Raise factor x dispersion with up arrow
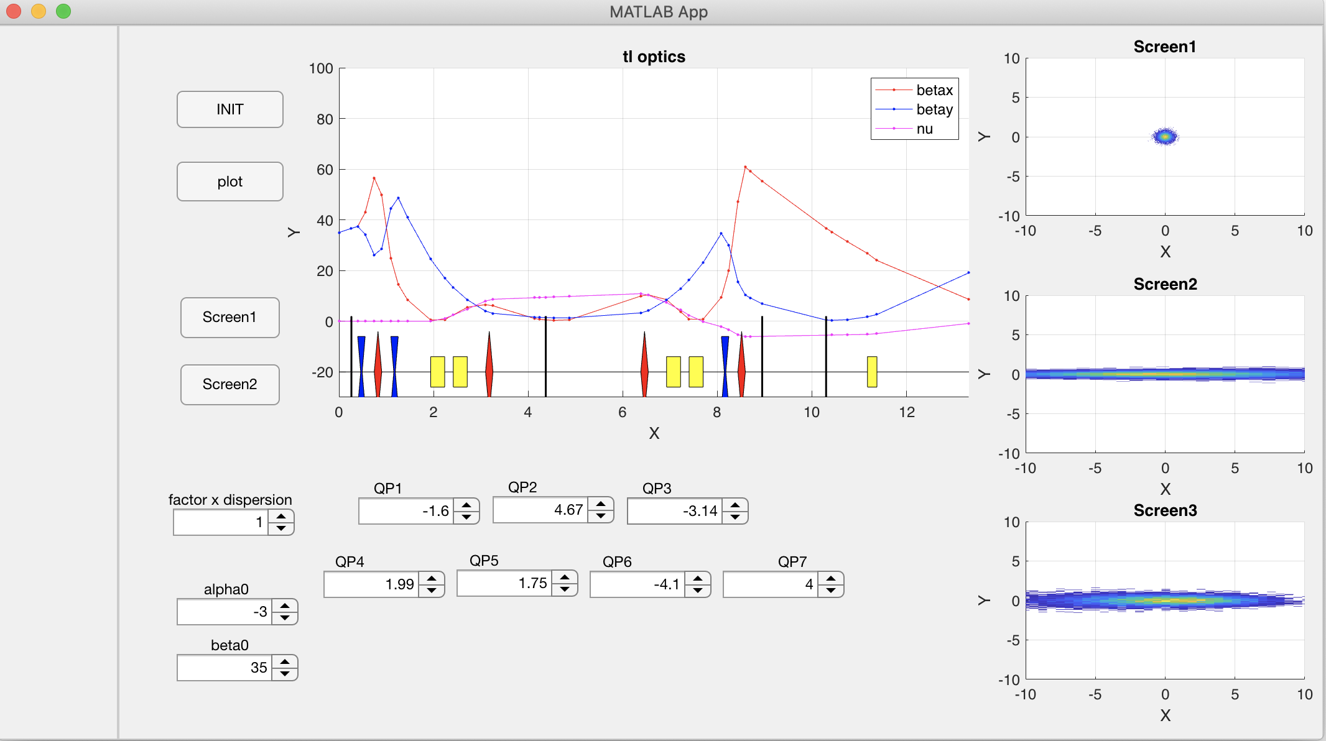 281,517
